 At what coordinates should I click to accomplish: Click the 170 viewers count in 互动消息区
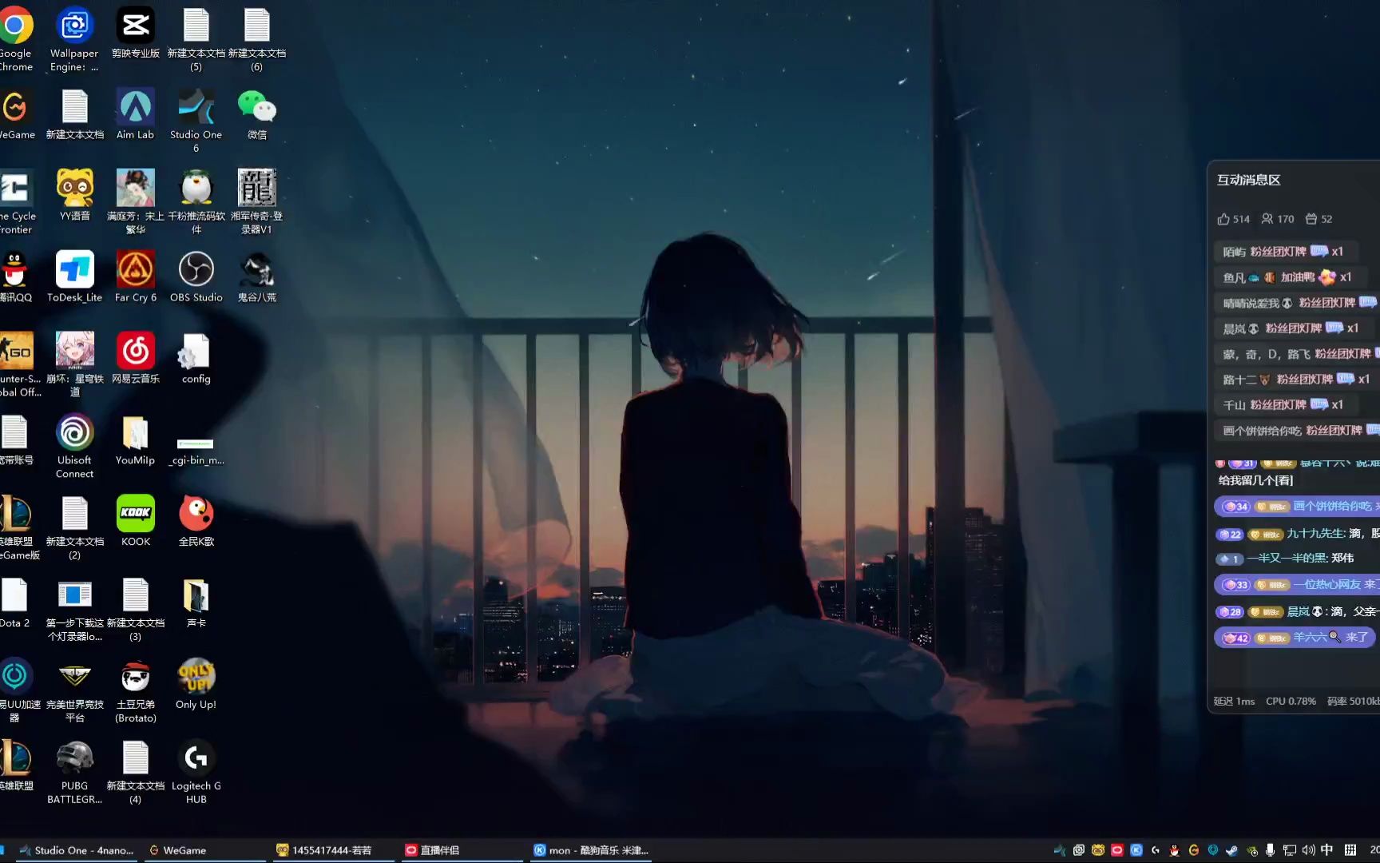coord(1278,219)
